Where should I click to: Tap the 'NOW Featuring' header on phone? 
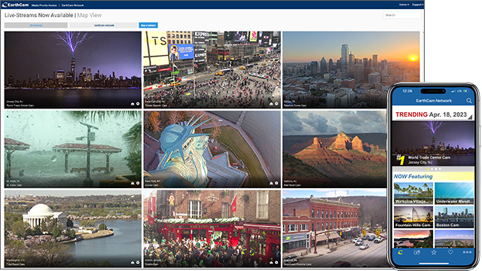coord(413,176)
